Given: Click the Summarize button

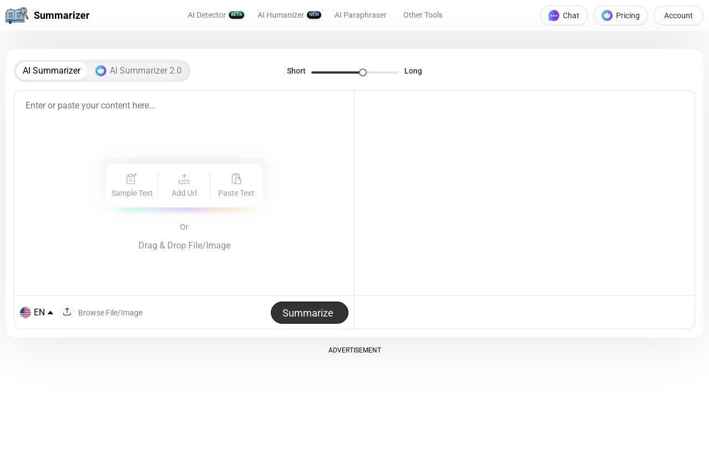Looking at the screenshot, I should 310,313.
